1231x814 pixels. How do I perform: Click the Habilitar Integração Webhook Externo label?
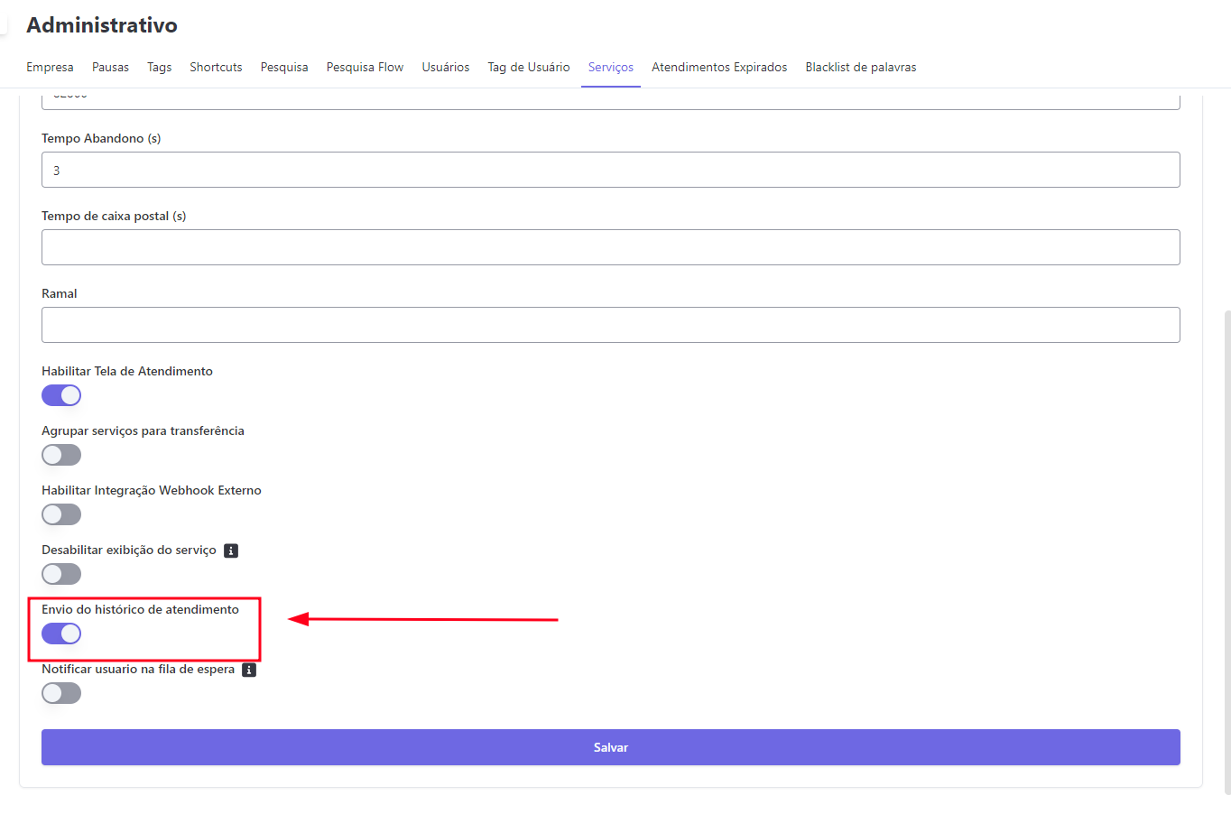coord(152,490)
